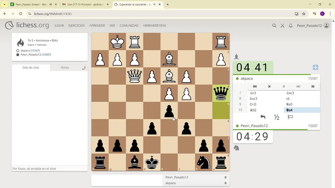Image resolution: width=335 pixels, height=188 pixels.
Task: Select the black bishop on f8
Action: 135,162
